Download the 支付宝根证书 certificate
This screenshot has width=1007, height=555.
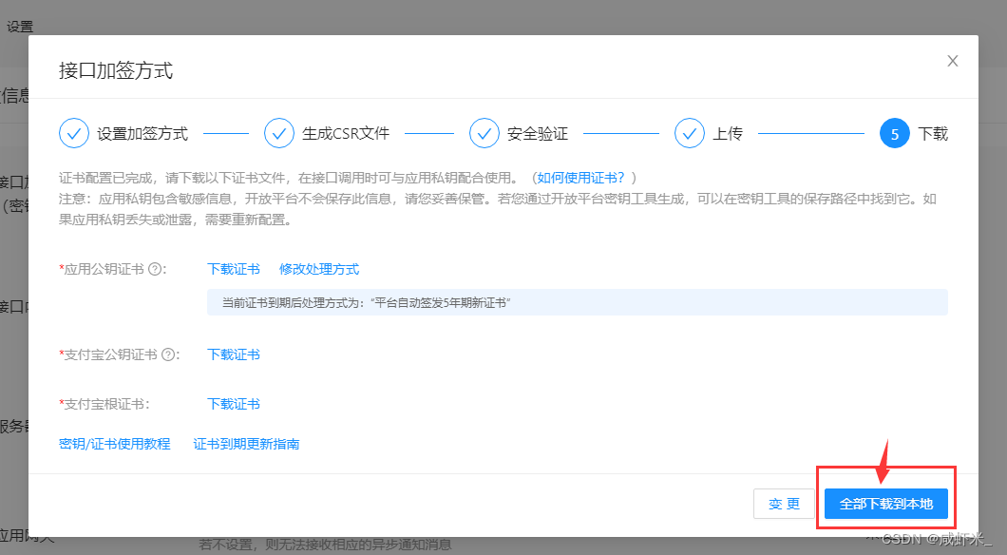tap(233, 404)
